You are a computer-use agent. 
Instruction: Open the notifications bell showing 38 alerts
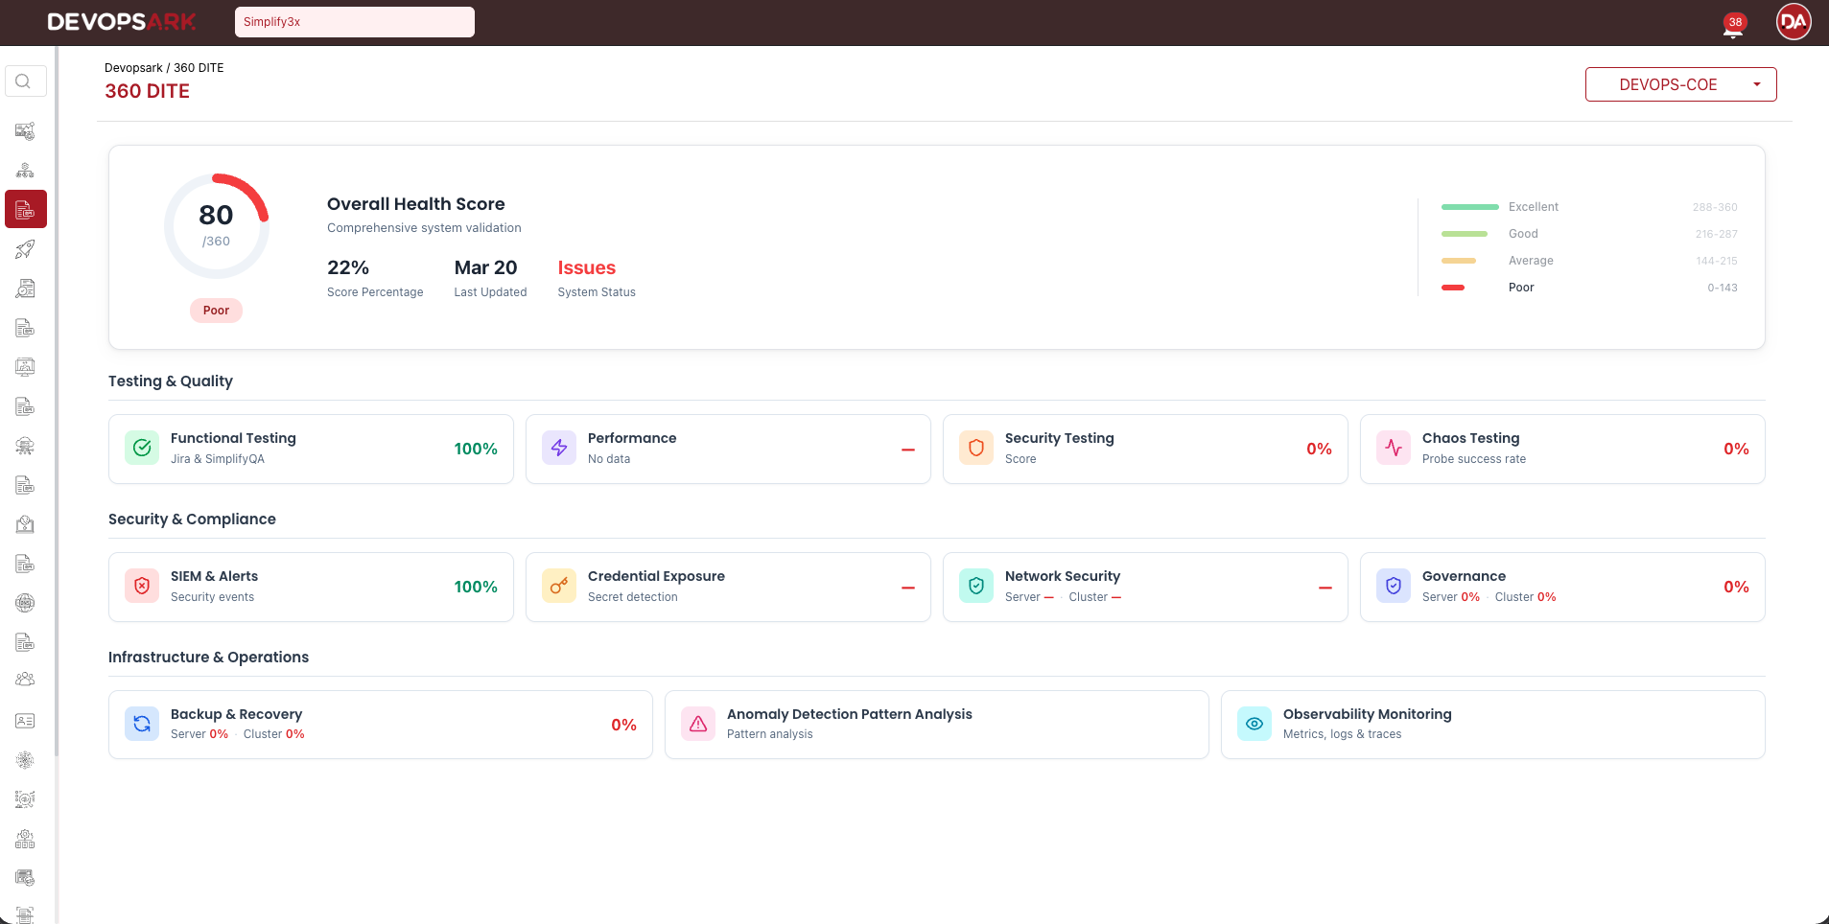[x=1732, y=26]
